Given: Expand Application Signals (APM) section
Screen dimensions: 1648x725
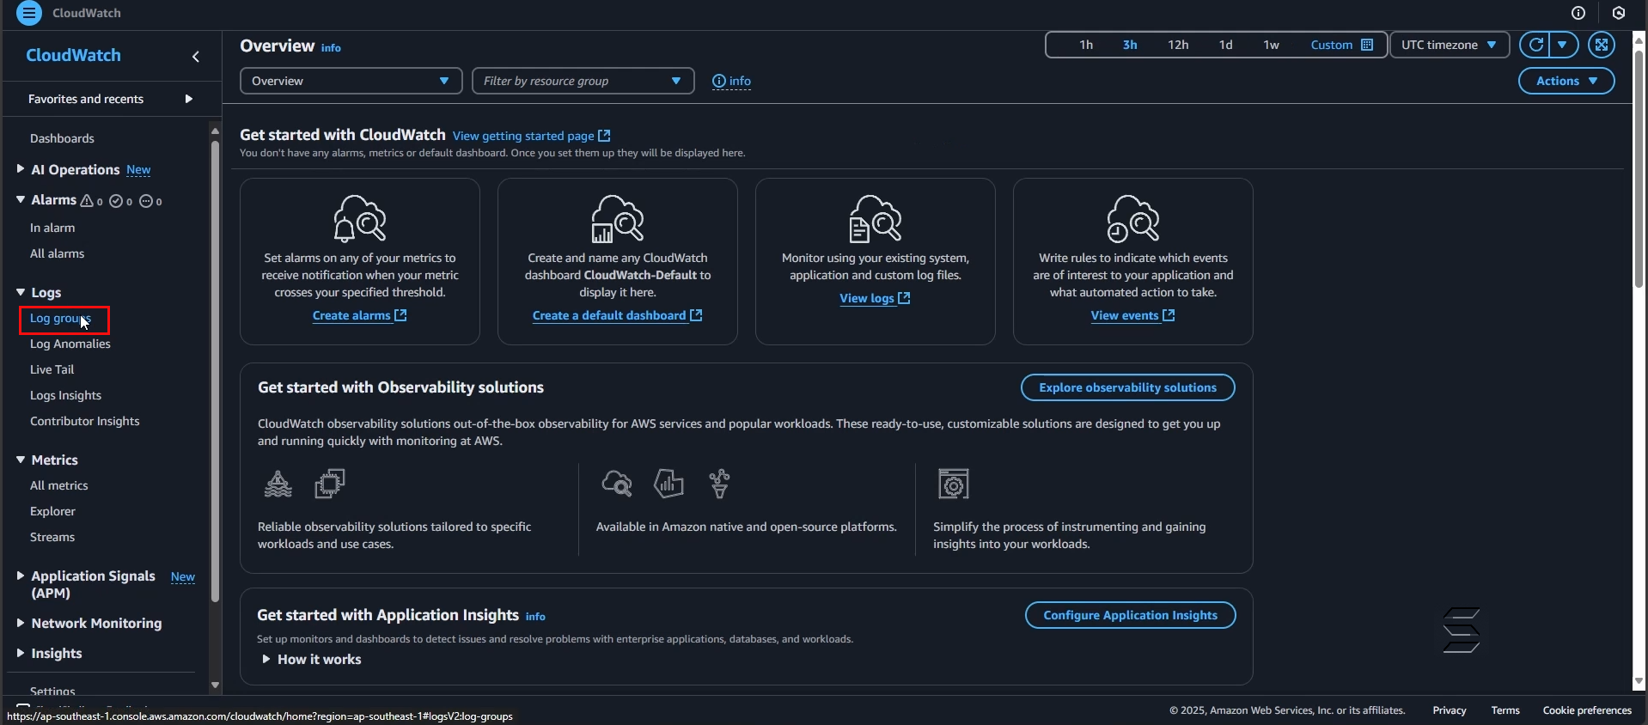Looking at the screenshot, I should click(20, 576).
